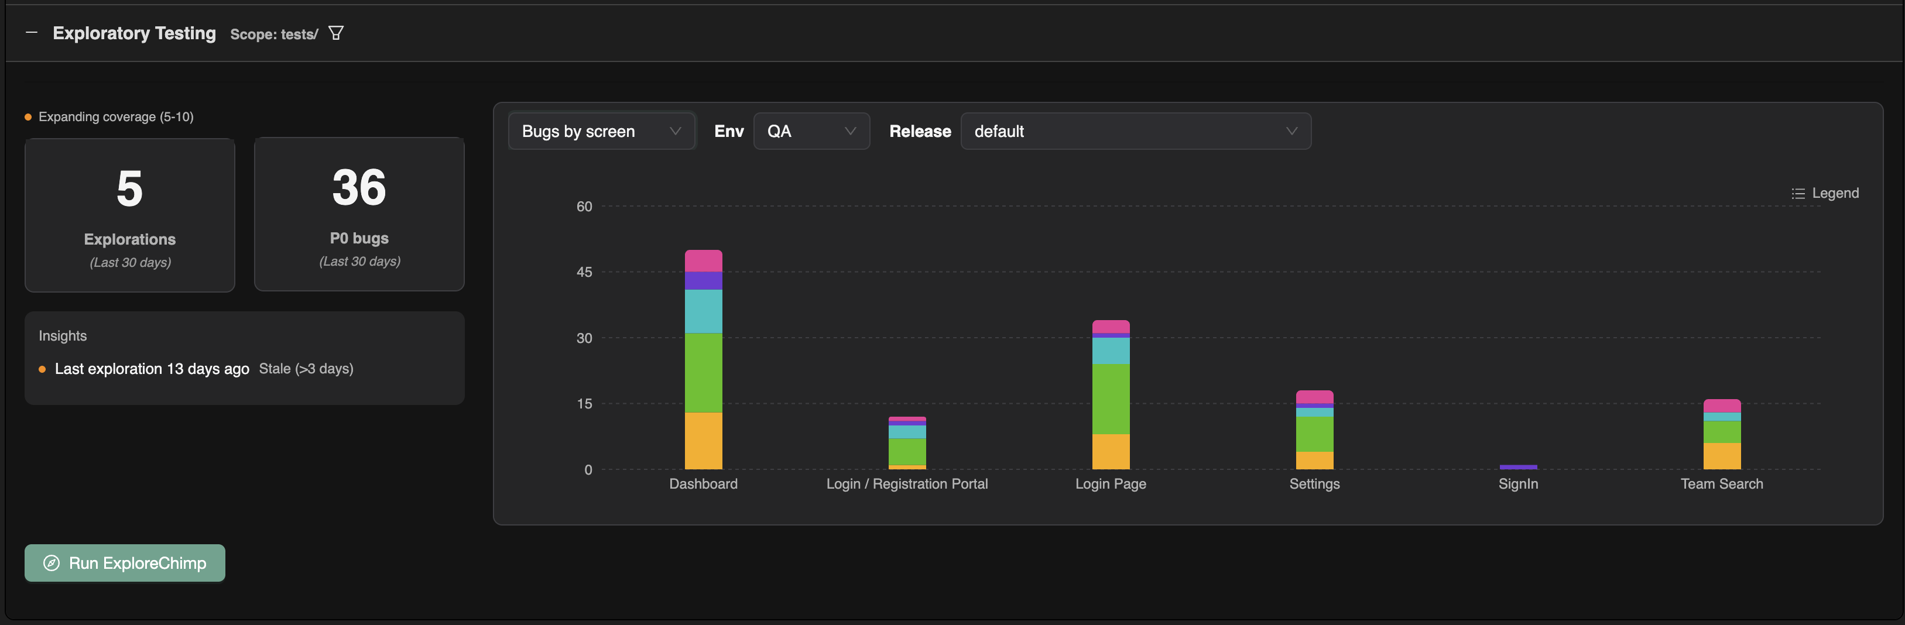Click the Explorations count card
Screen dimensions: 1905x625
point(129,215)
